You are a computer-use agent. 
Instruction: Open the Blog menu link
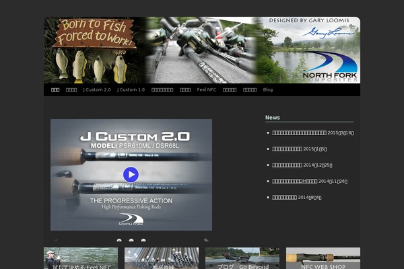[x=268, y=90]
